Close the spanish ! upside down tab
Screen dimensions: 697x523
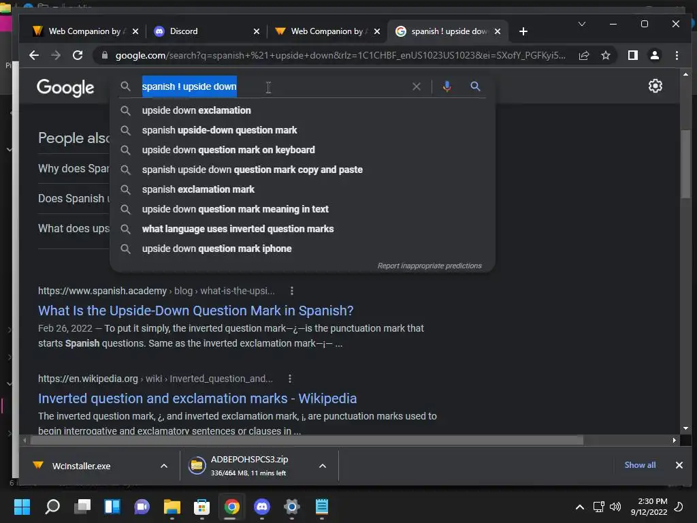point(498,31)
